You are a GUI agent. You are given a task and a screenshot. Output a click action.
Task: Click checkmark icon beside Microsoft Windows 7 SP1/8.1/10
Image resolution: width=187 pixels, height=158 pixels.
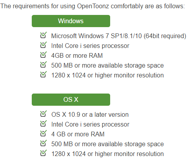[x=44, y=35]
